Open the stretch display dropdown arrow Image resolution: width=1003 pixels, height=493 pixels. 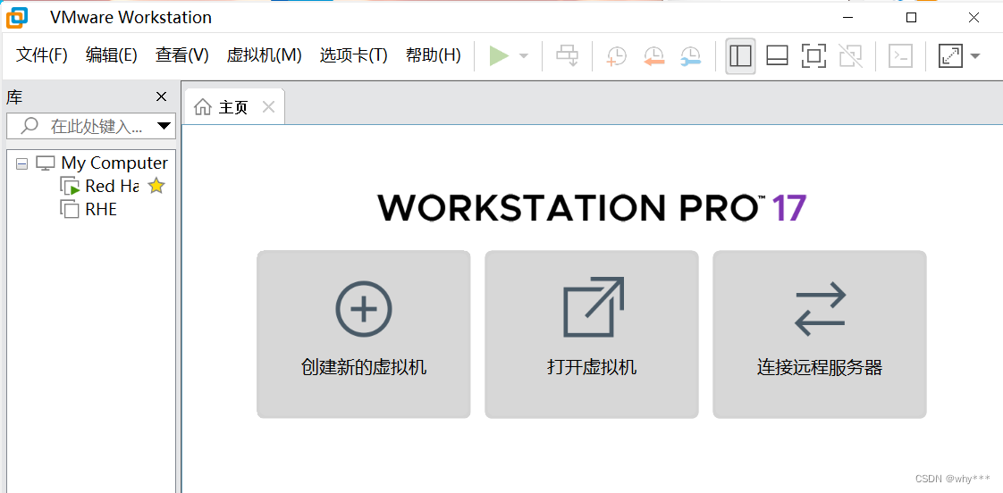(x=975, y=55)
